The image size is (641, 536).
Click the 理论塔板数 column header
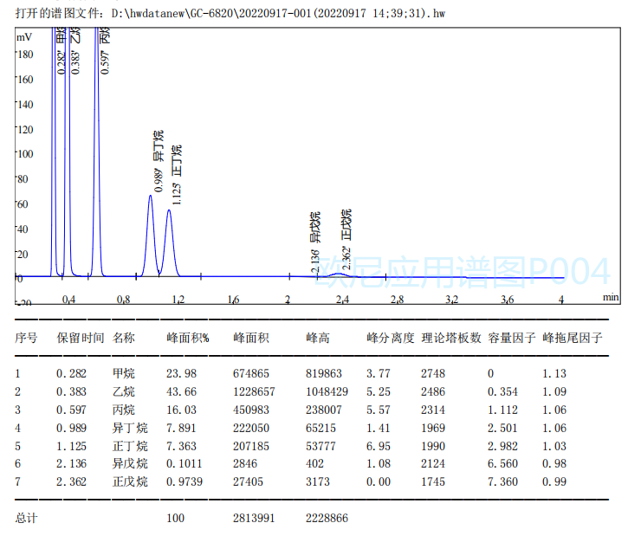pos(450,338)
